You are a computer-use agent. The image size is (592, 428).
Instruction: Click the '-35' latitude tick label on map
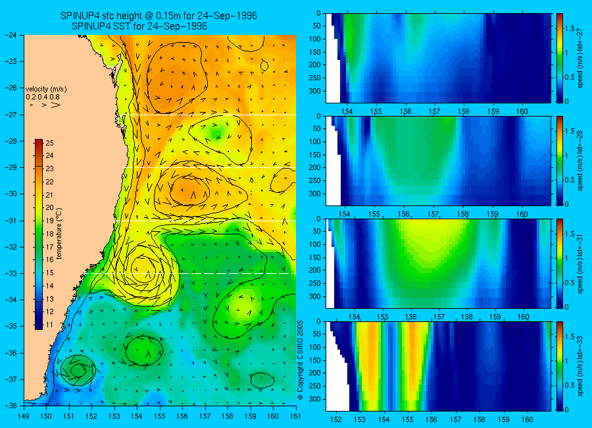click(11, 326)
